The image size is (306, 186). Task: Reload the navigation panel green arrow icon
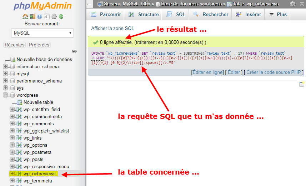pyautogui.click(x=61, y=16)
